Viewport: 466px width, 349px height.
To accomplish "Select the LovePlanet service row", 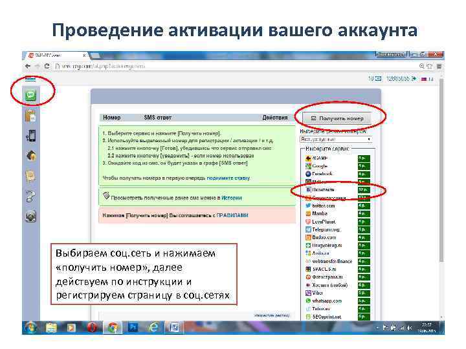I will click(x=337, y=222).
